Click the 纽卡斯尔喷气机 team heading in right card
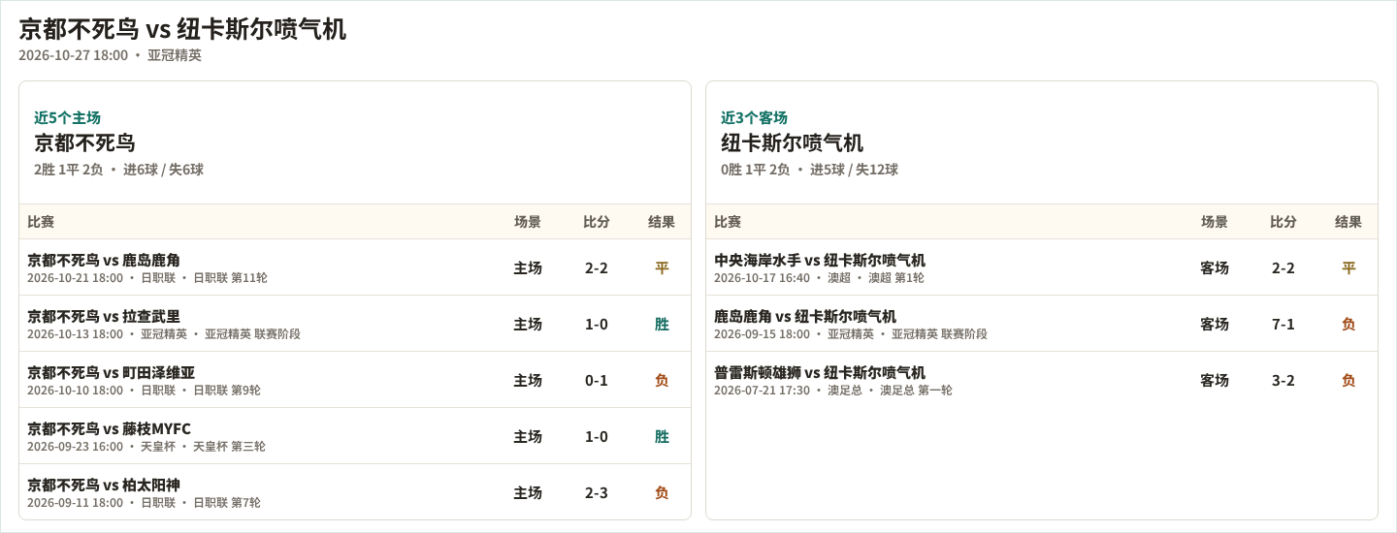1397x533 pixels. 792,143
